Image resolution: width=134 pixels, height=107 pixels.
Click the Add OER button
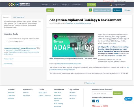pyautogui.click(x=92, y=5)
